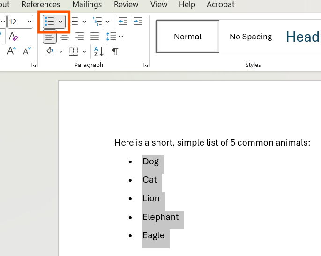Increase the paragraph indent
Viewport: 321px width, 256px height.
pyautogui.click(x=138, y=22)
